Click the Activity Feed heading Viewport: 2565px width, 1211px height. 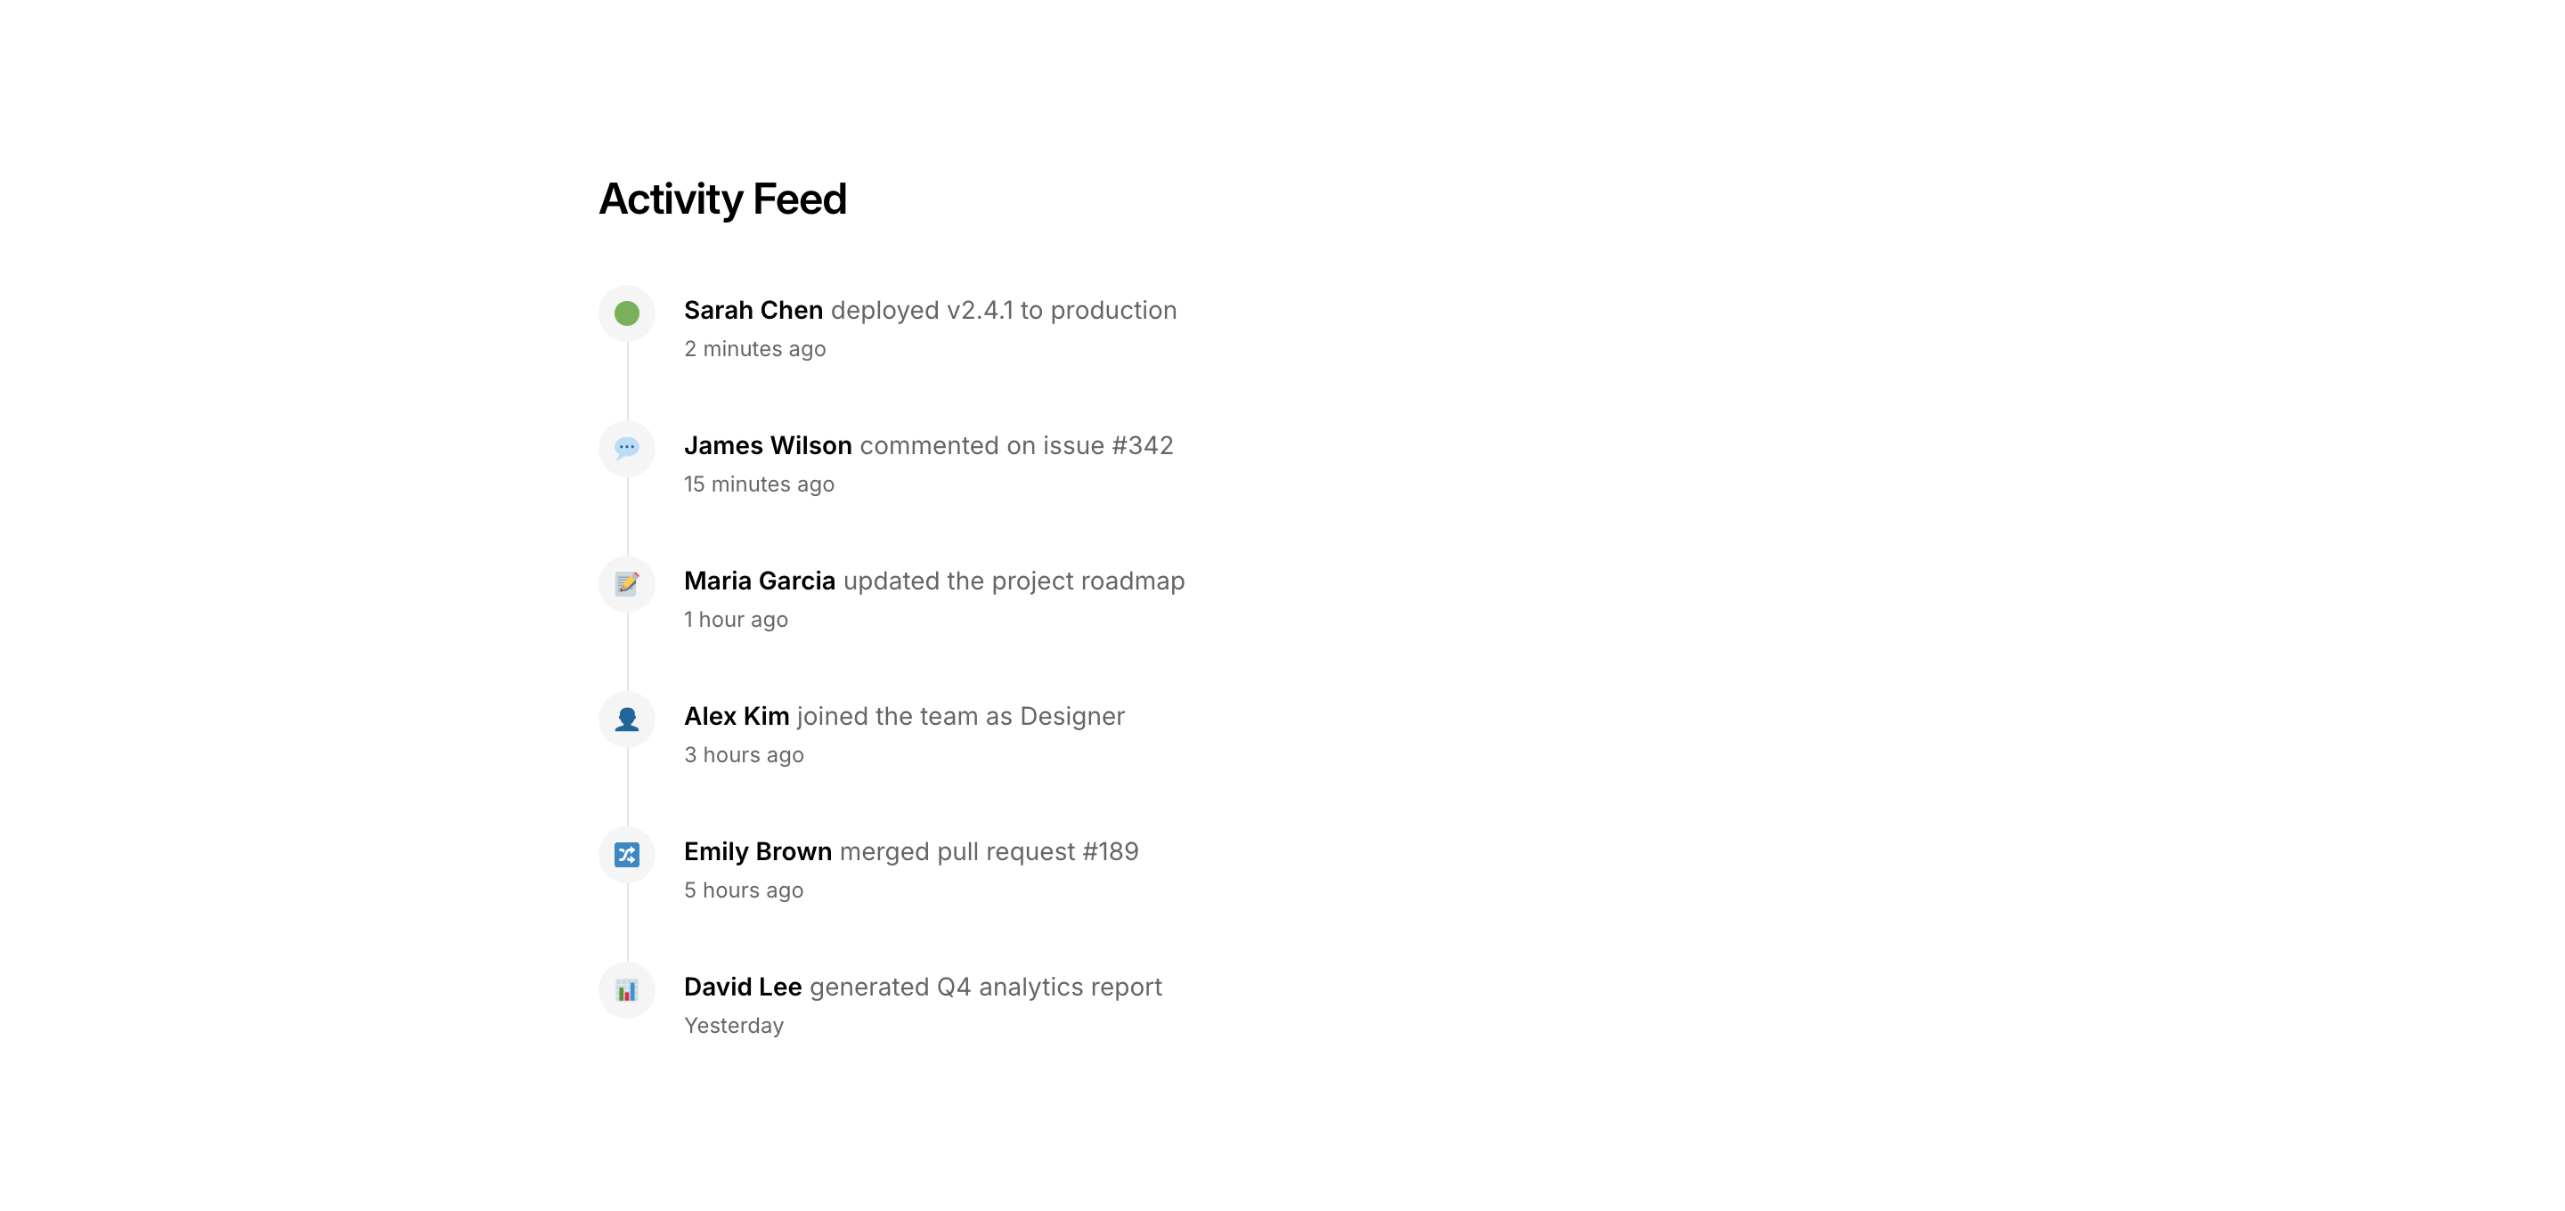tap(722, 199)
